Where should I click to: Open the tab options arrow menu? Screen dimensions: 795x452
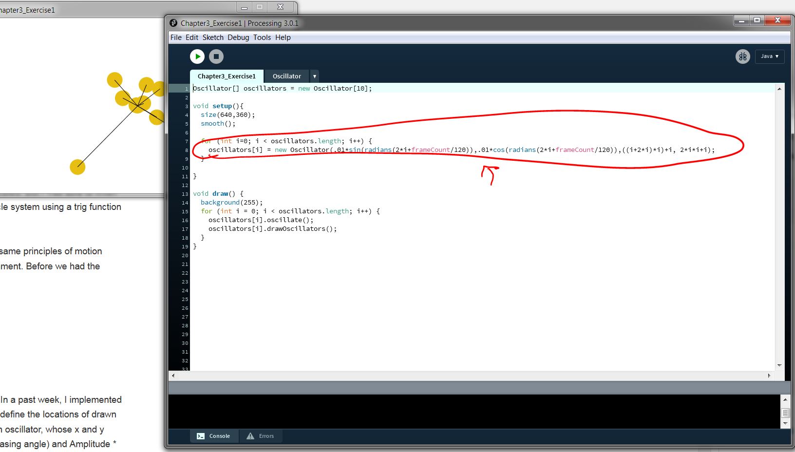[315, 76]
